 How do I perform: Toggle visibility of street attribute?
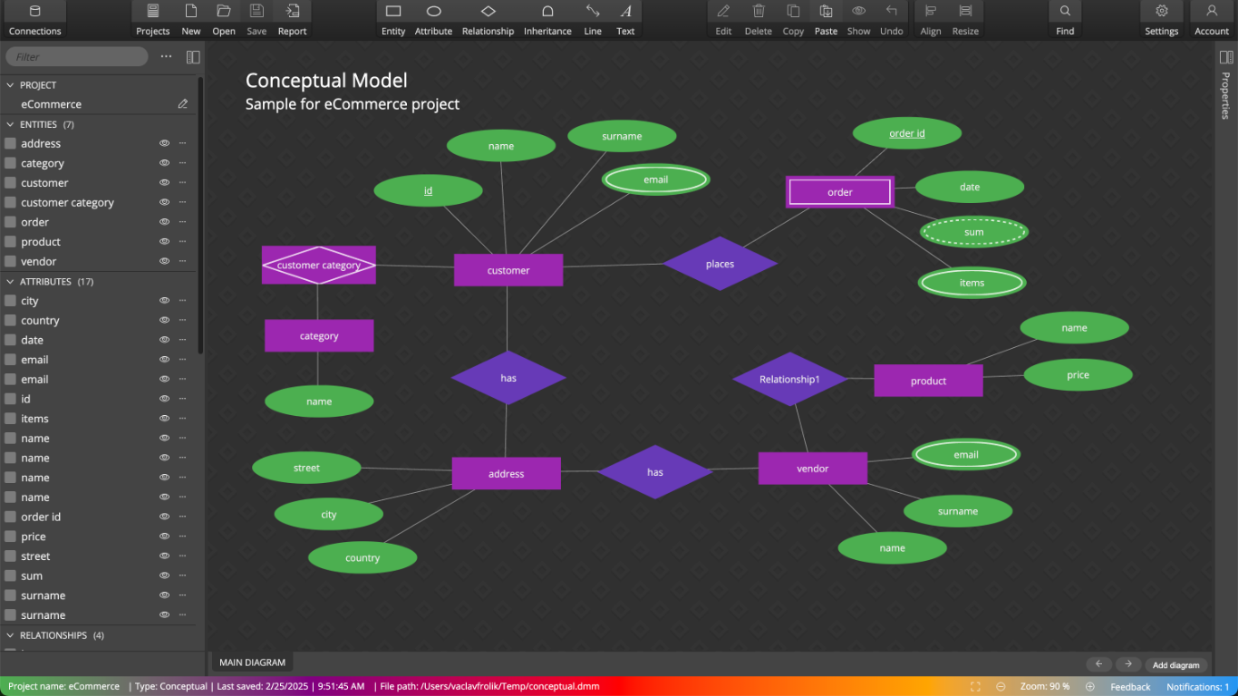pos(165,556)
